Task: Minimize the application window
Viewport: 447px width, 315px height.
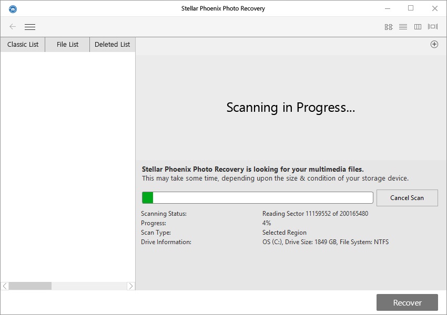Action: [x=387, y=8]
